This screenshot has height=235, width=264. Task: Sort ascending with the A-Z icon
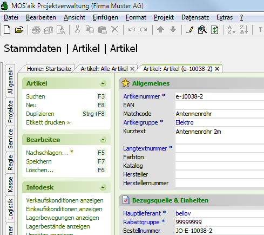[x=232, y=30]
